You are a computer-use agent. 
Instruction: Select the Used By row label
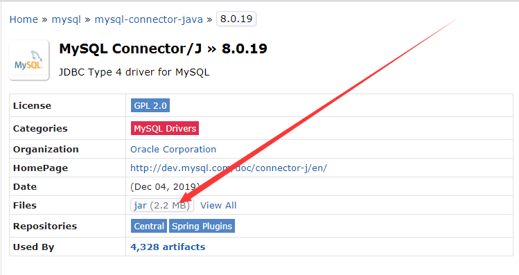tap(33, 247)
